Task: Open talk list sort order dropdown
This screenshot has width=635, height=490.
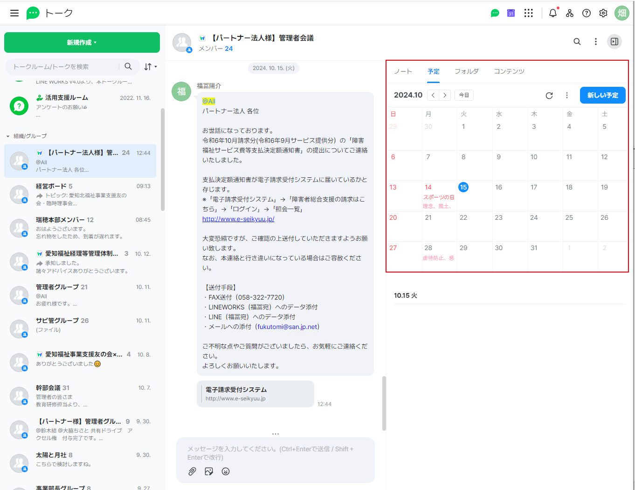Action: pos(150,67)
